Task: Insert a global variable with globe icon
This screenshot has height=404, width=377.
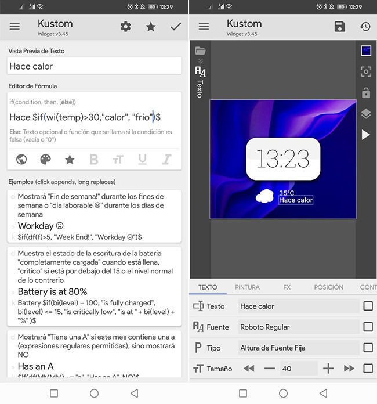Action: [21, 159]
